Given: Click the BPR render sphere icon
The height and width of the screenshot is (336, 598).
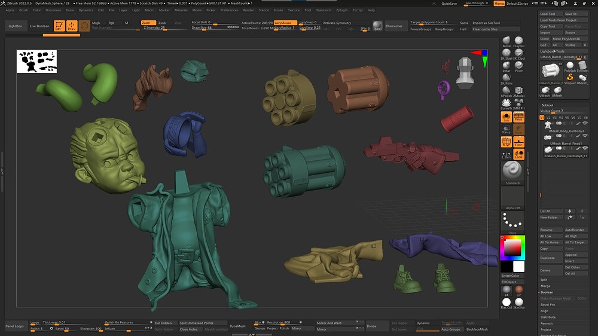Looking at the screenshot, I should point(377,26).
